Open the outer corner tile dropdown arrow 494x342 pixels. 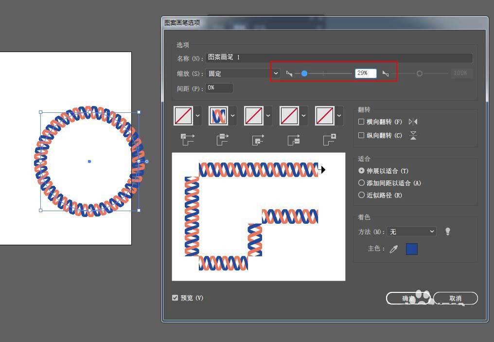click(x=197, y=116)
